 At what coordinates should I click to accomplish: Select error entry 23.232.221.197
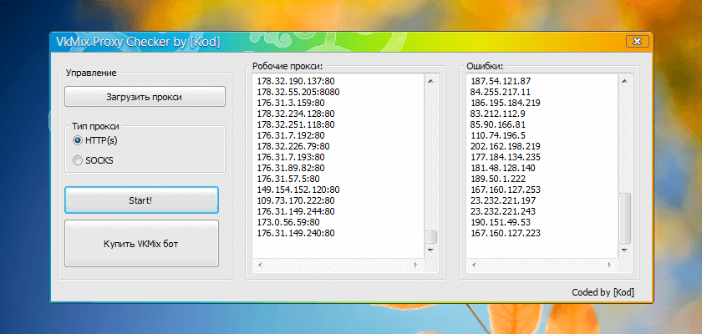[x=503, y=200]
